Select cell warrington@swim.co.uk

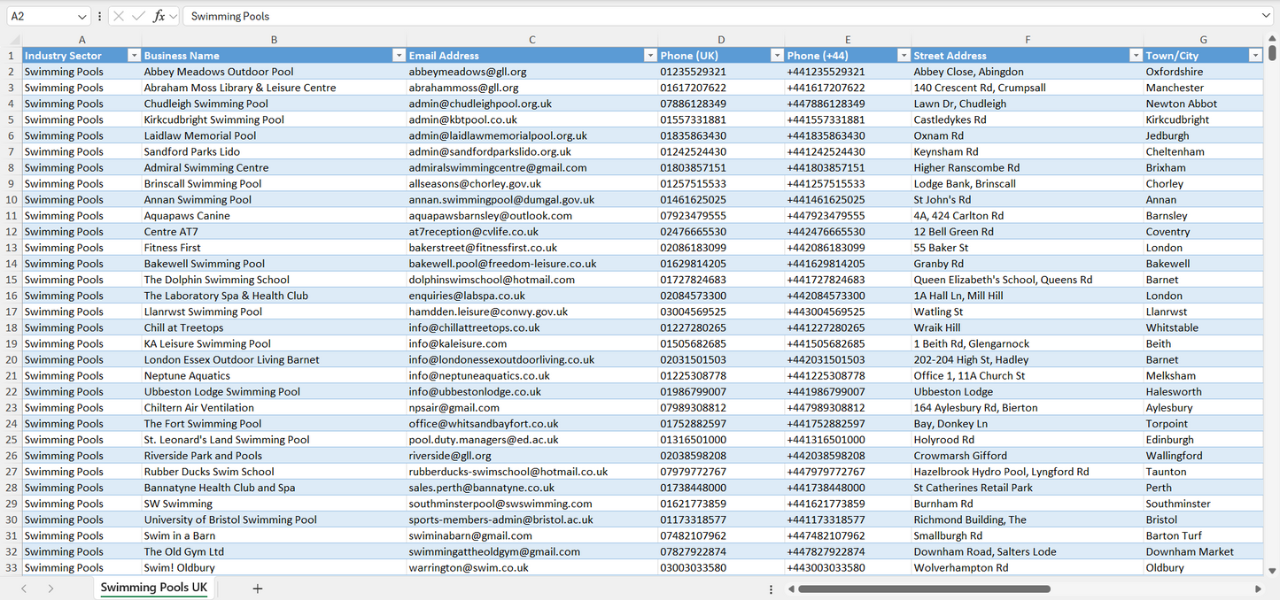point(531,568)
